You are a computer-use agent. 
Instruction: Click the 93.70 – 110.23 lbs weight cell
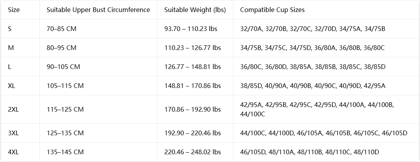point(191,29)
